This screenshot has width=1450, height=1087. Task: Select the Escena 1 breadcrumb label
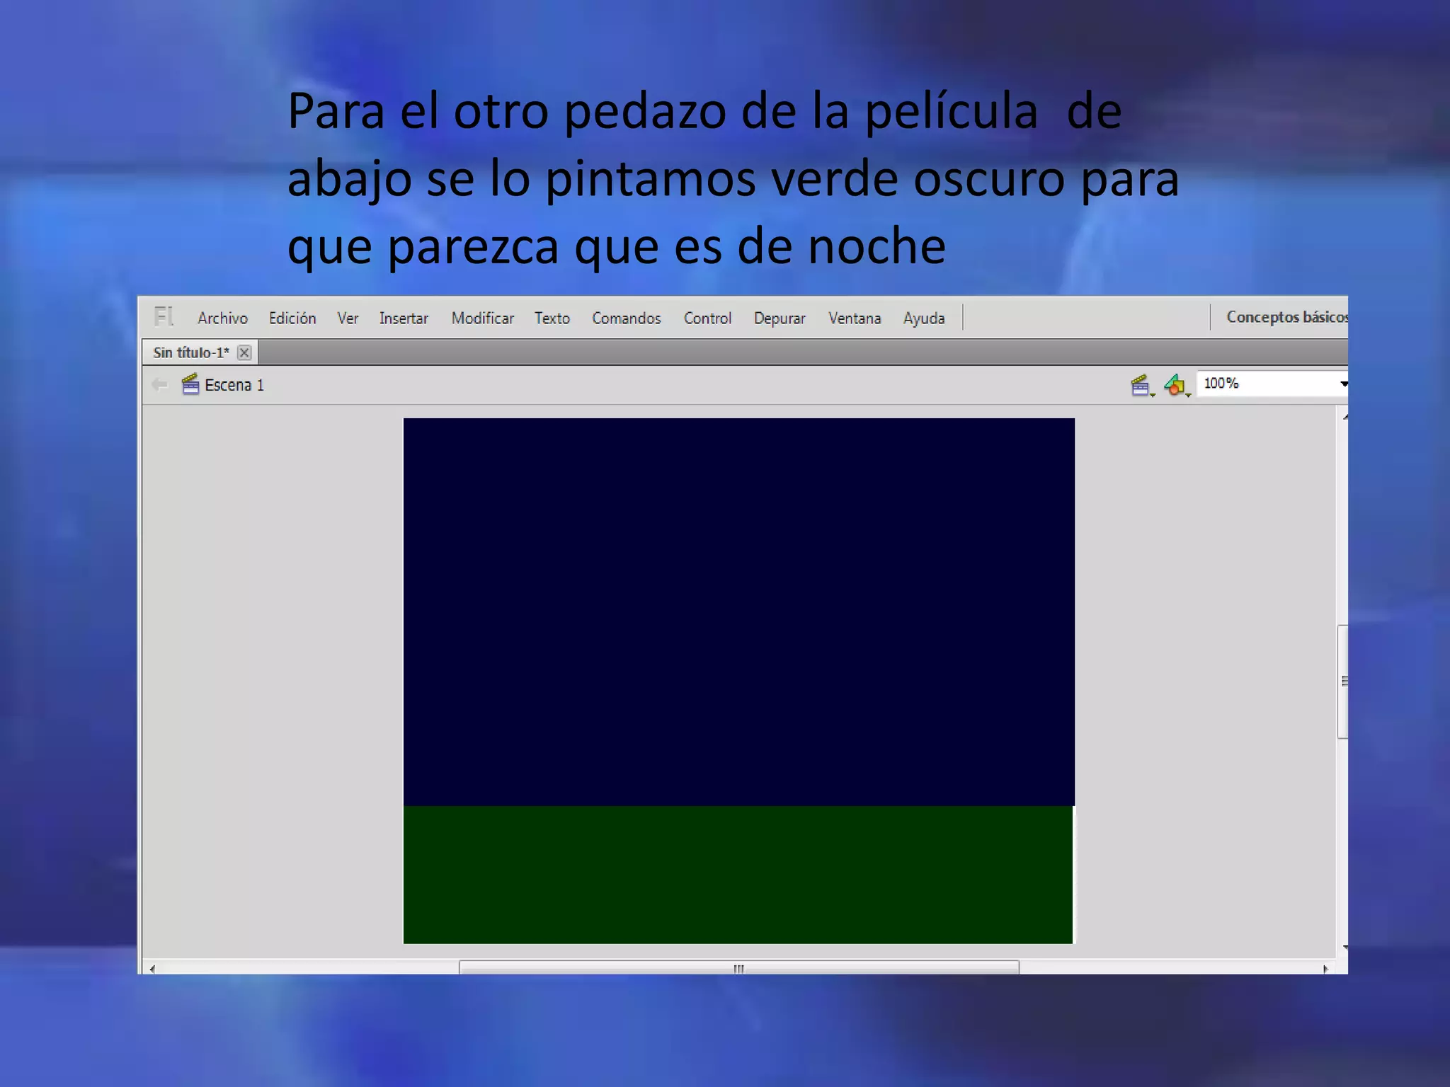234,385
